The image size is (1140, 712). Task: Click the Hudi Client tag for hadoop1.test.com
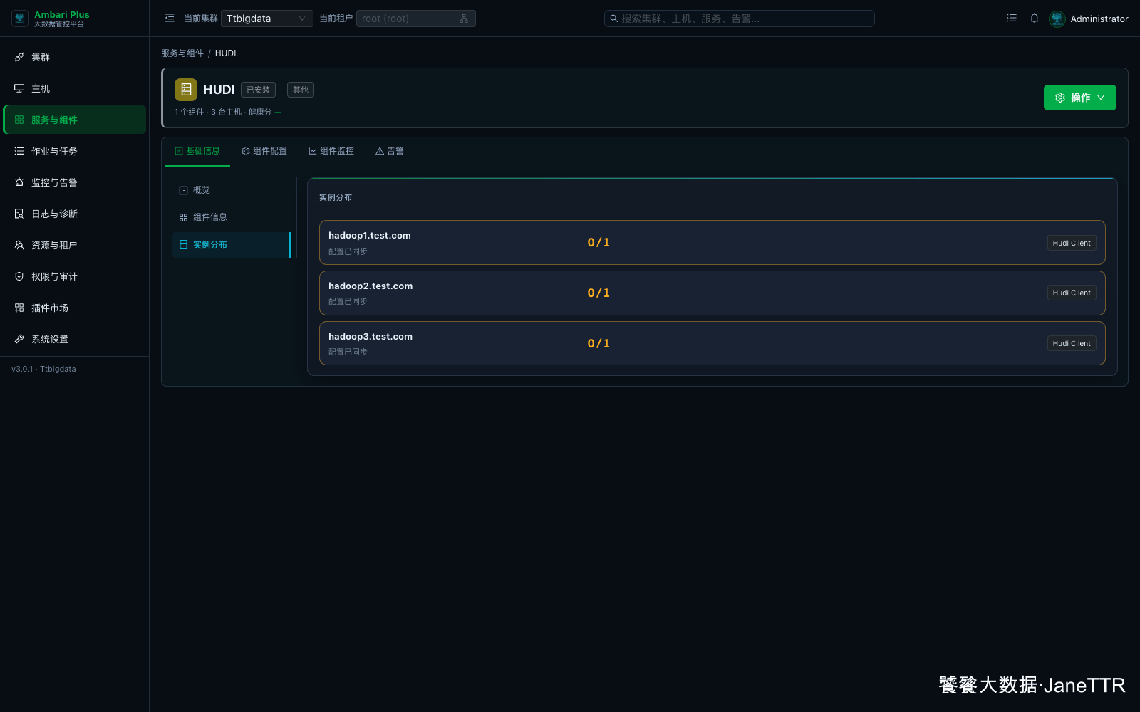[x=1072, y=243]
